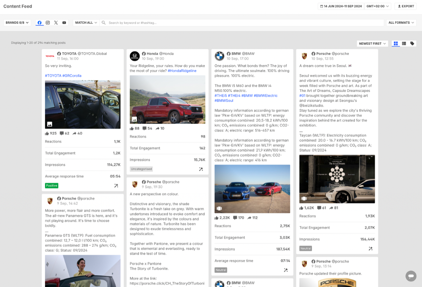Click the Toyota brand logo avatar

coord(50,56)
